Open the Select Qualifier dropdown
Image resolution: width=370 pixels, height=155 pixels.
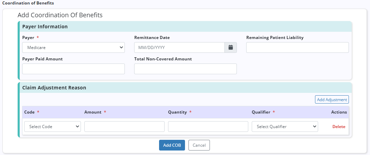click(x=285, y=127)
